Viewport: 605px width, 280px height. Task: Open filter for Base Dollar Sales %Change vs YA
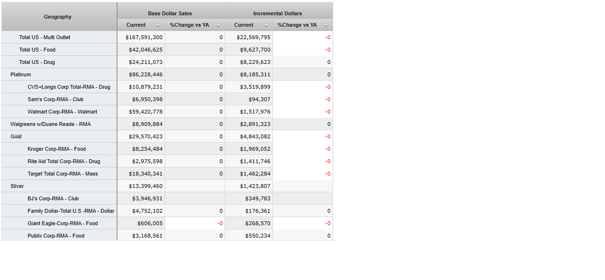coord(218,25)
